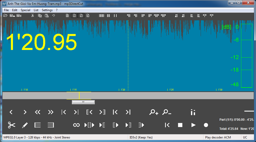Zoom out with the magnifier minus icon
Image resolution: width=256 pixels, height=142 pixels.
(167, 112)
